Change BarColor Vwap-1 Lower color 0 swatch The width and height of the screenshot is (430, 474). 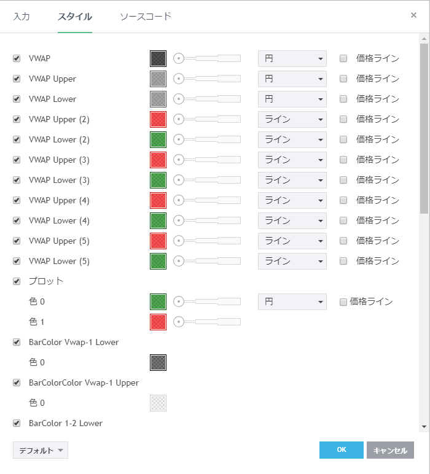point(158,362)
